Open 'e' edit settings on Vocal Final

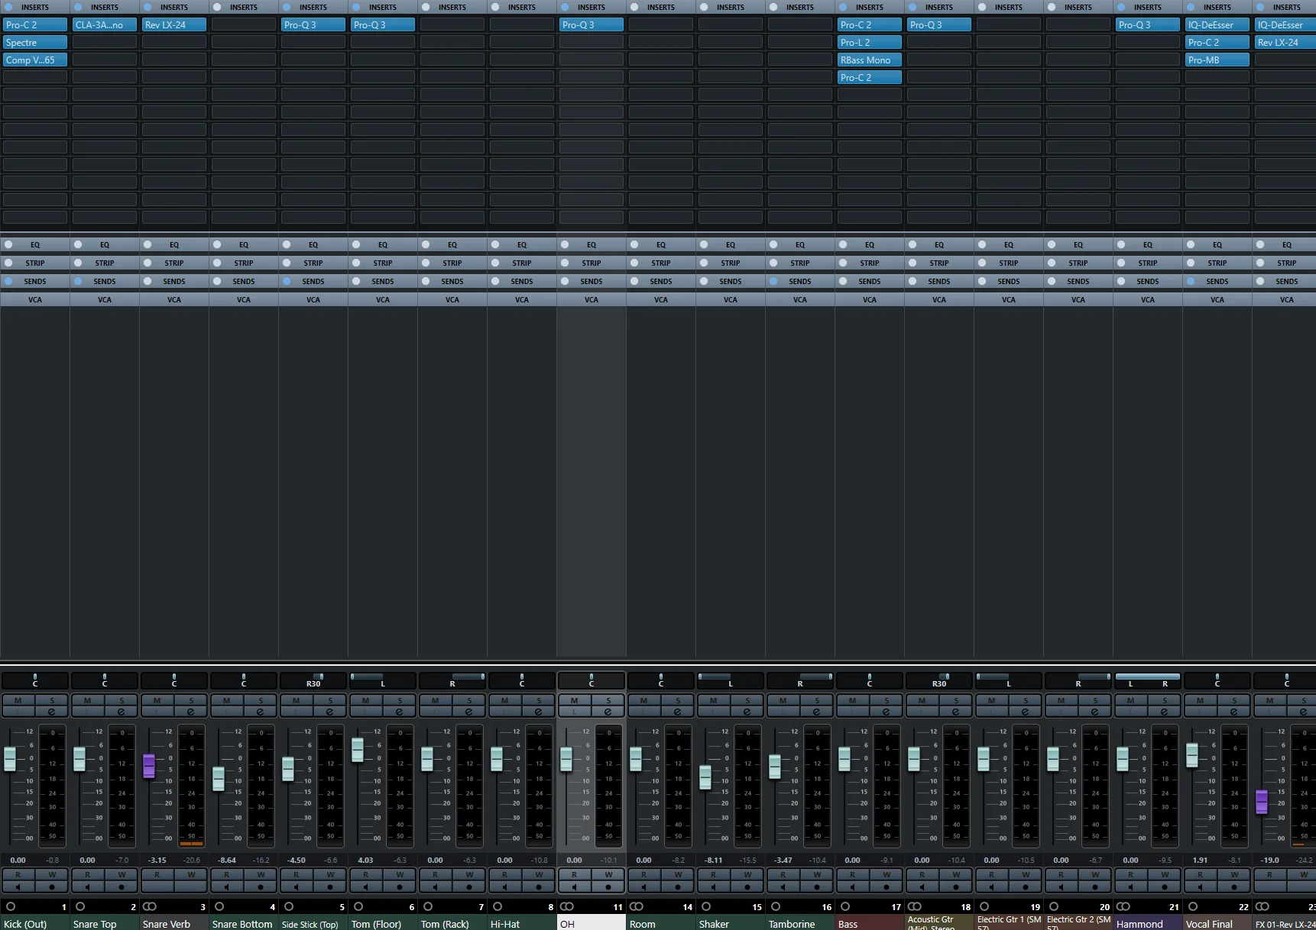pos(1234,712)
